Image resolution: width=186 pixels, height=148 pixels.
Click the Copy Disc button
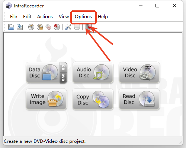[x=93, y=99]
